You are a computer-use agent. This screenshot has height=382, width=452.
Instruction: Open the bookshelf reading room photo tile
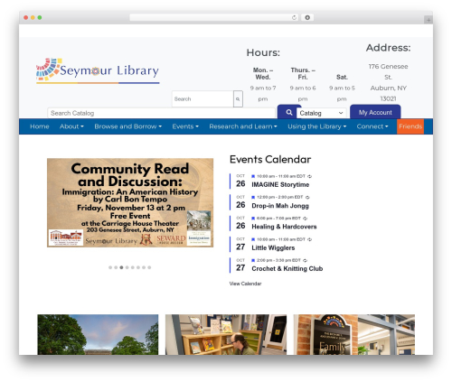coord(226,334)
